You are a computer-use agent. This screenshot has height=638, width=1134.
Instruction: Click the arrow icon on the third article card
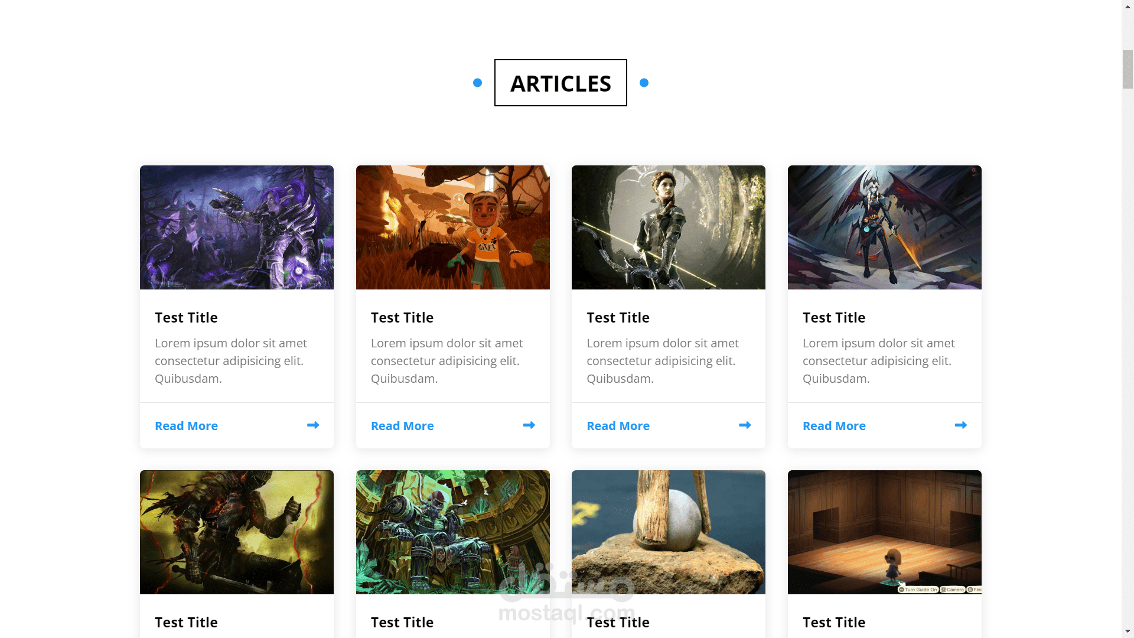745,425
